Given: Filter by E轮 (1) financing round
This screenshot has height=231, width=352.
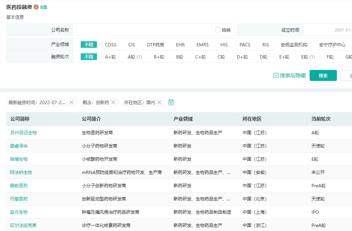Looking at the screenshot, I should tap(308, 57).
